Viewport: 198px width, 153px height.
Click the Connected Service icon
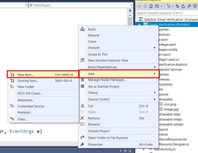12,106
